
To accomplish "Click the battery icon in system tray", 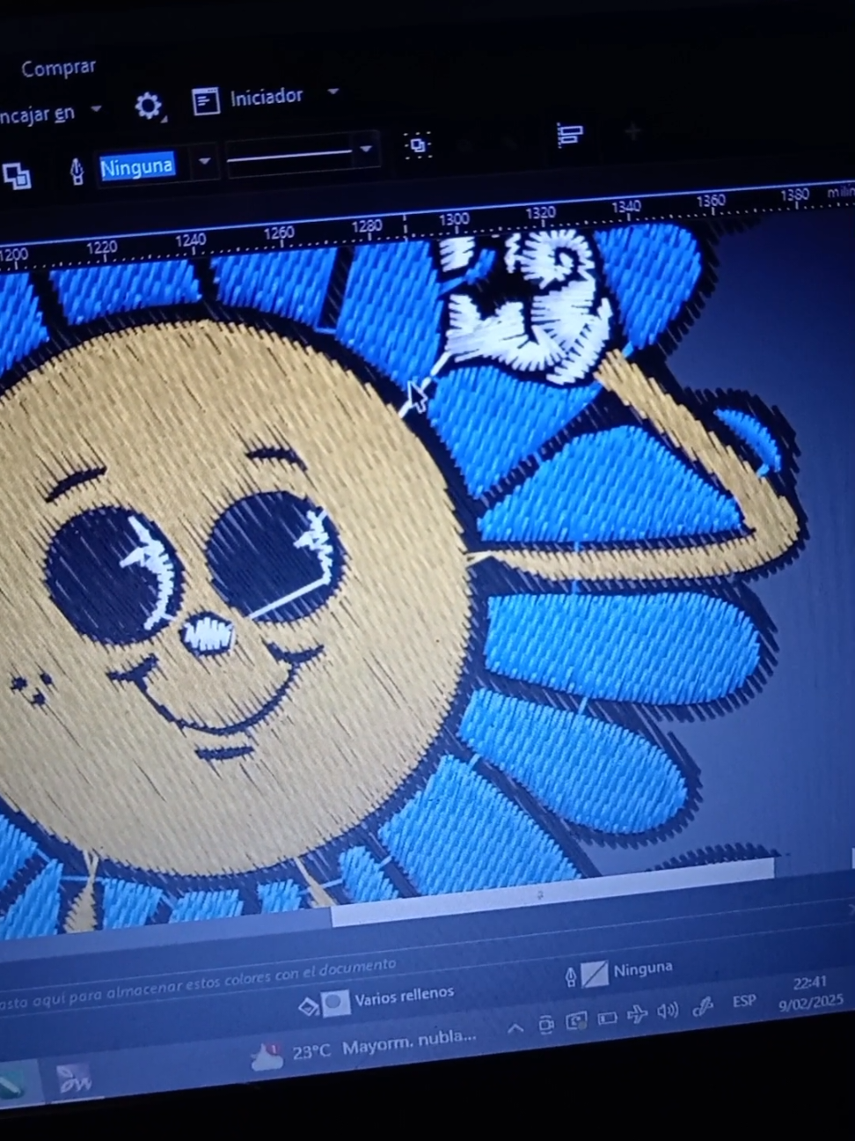I will coord(607,1019).
